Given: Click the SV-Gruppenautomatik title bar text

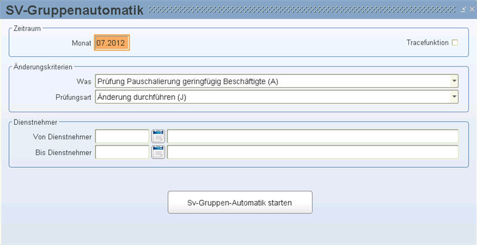Looking at the screenshot, I should (x=75, y=10).
